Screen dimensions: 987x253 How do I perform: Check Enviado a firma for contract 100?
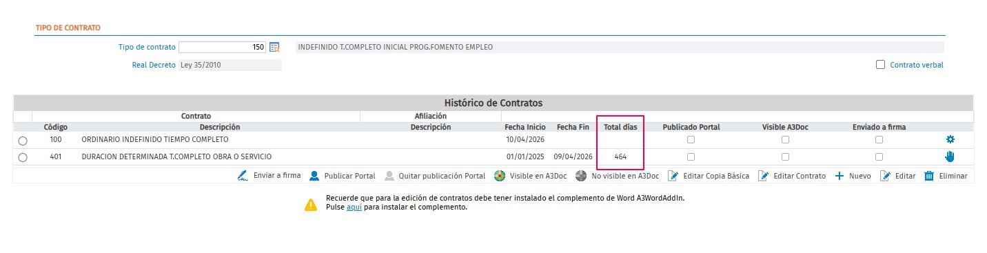tap(879, 139)
